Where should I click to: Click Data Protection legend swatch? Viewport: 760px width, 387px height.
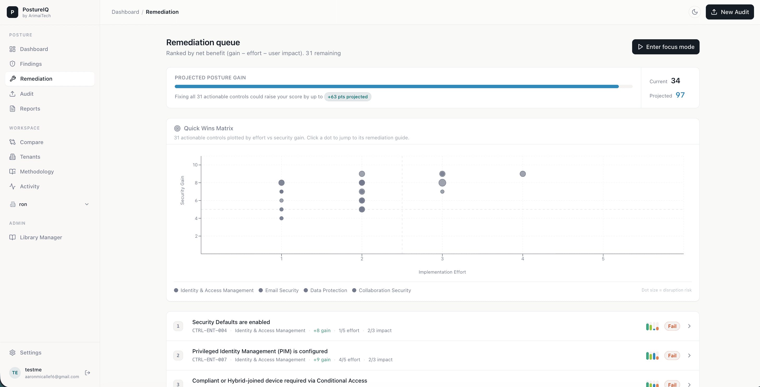[x=306, y=290]
